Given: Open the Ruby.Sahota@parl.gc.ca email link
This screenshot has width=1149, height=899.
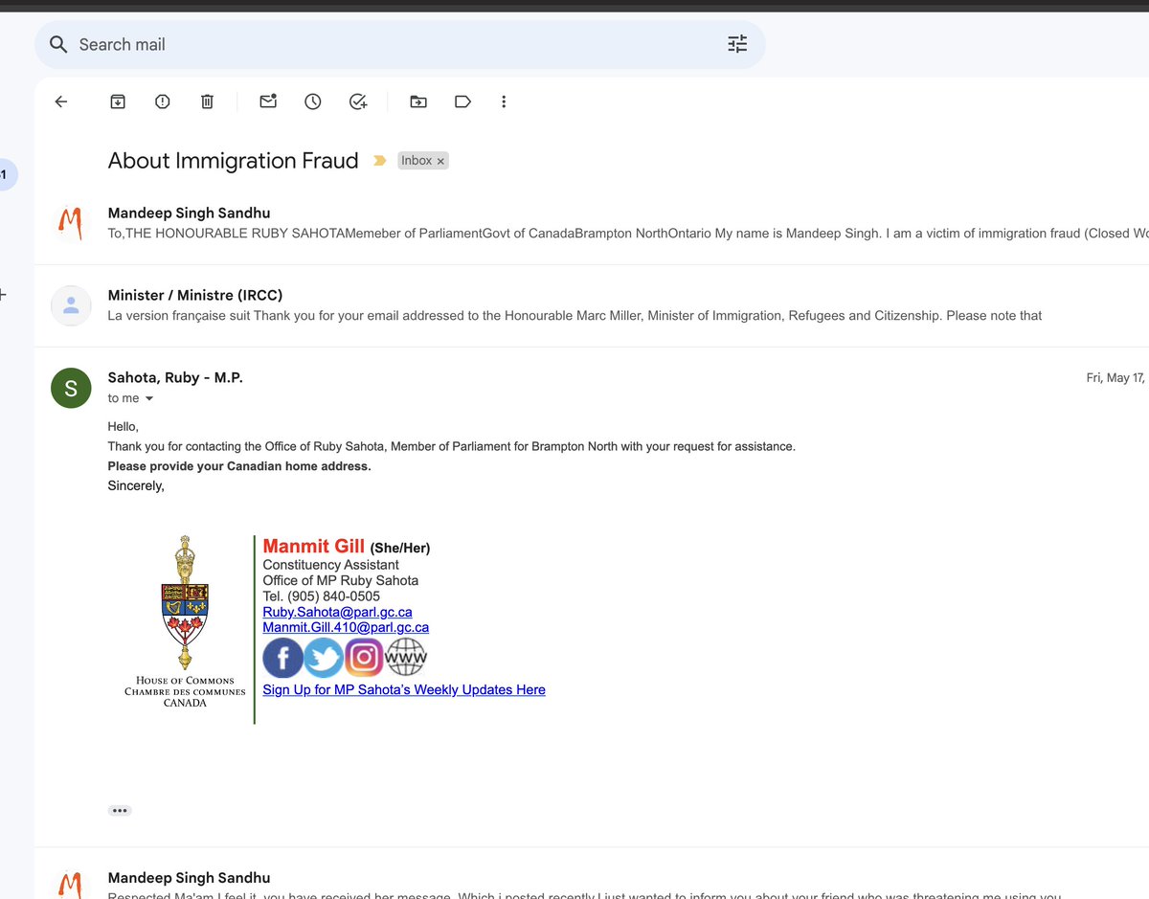Looking at the screenshot, I should coord(338,612).
